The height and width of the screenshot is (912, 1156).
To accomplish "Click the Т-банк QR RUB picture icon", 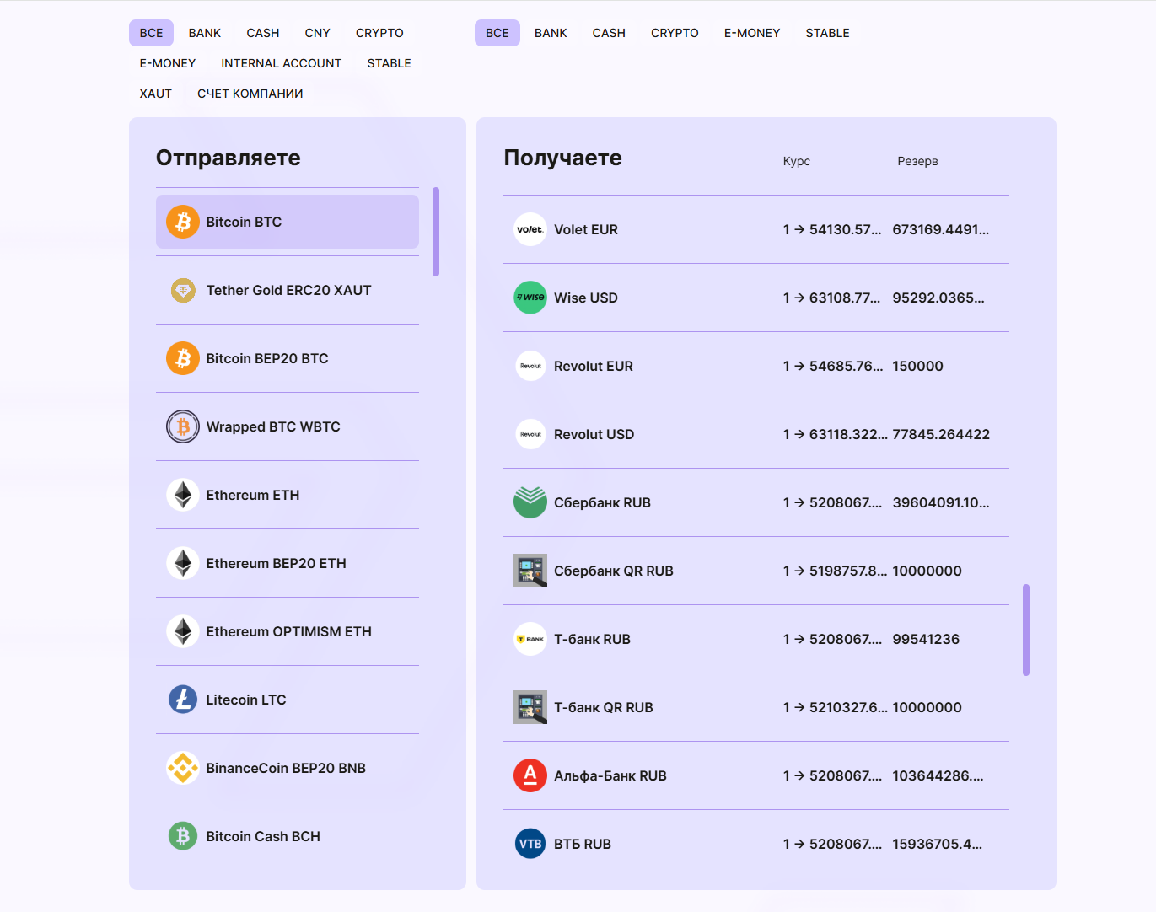I will [x=530, y=707].
